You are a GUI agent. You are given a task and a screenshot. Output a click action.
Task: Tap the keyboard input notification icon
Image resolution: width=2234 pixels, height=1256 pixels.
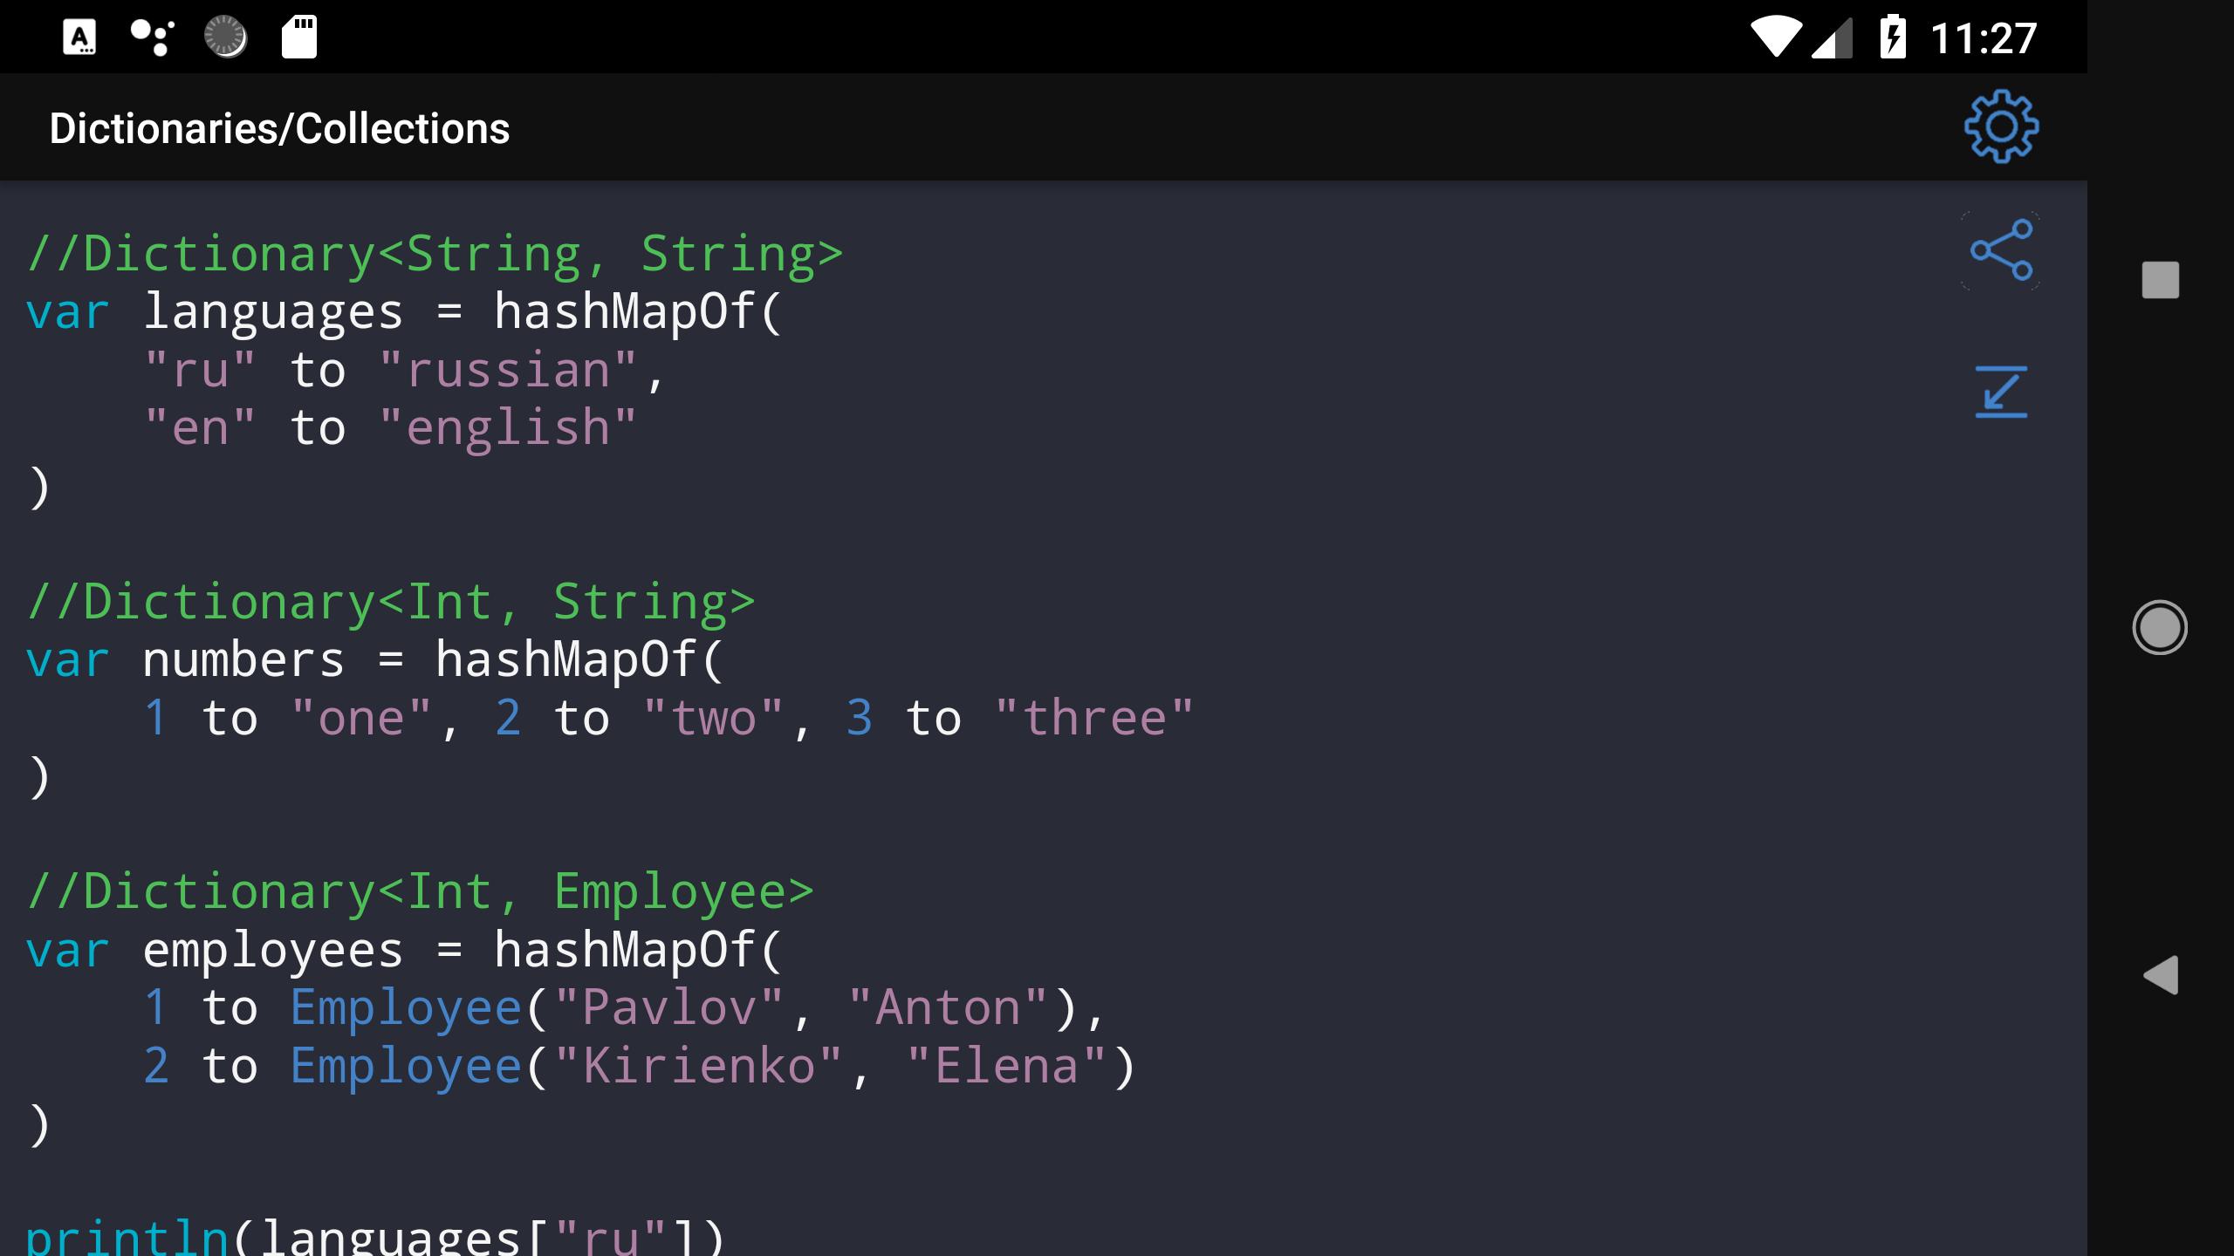pyautogui.click(x=79, y=38)
